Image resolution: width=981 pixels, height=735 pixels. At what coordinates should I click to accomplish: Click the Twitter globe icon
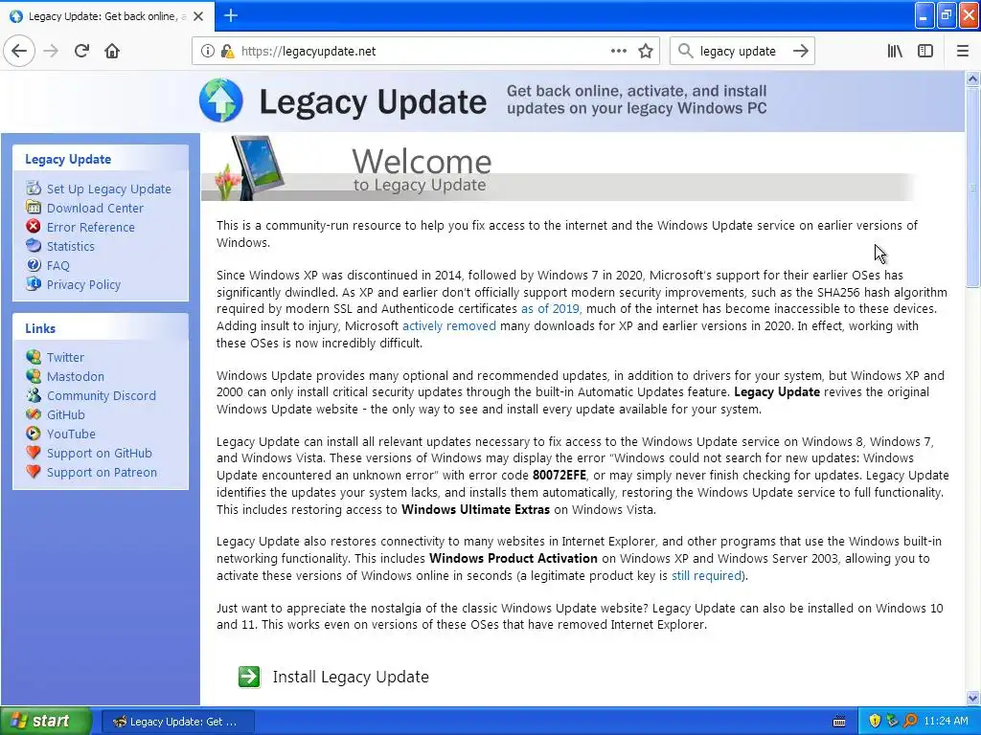[x=34, y=357]
